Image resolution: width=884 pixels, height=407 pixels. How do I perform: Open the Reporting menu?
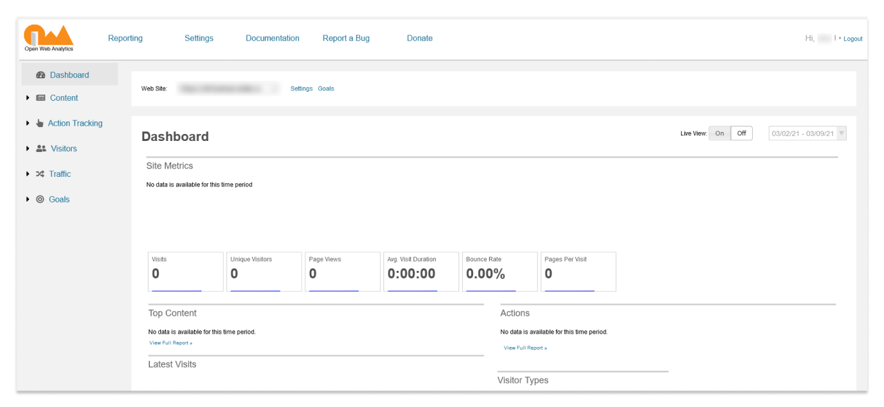click(125, 38)
